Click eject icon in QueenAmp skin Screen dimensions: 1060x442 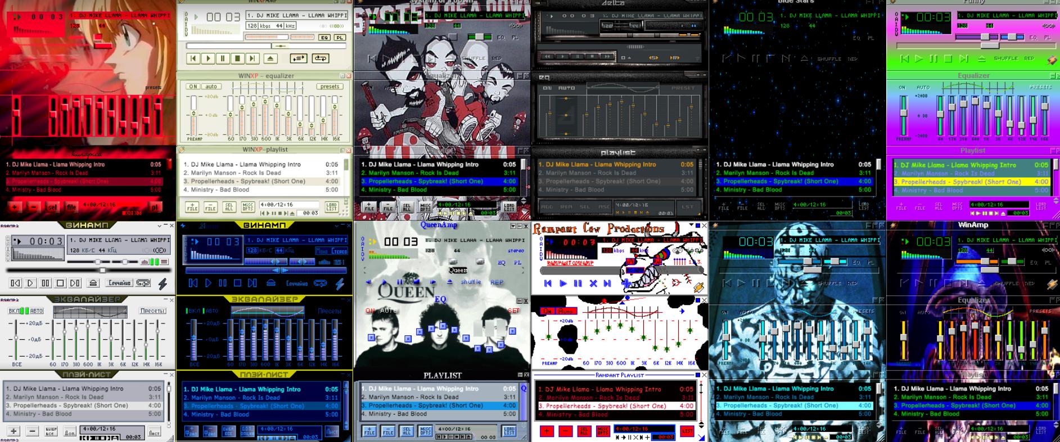[450, 282]
